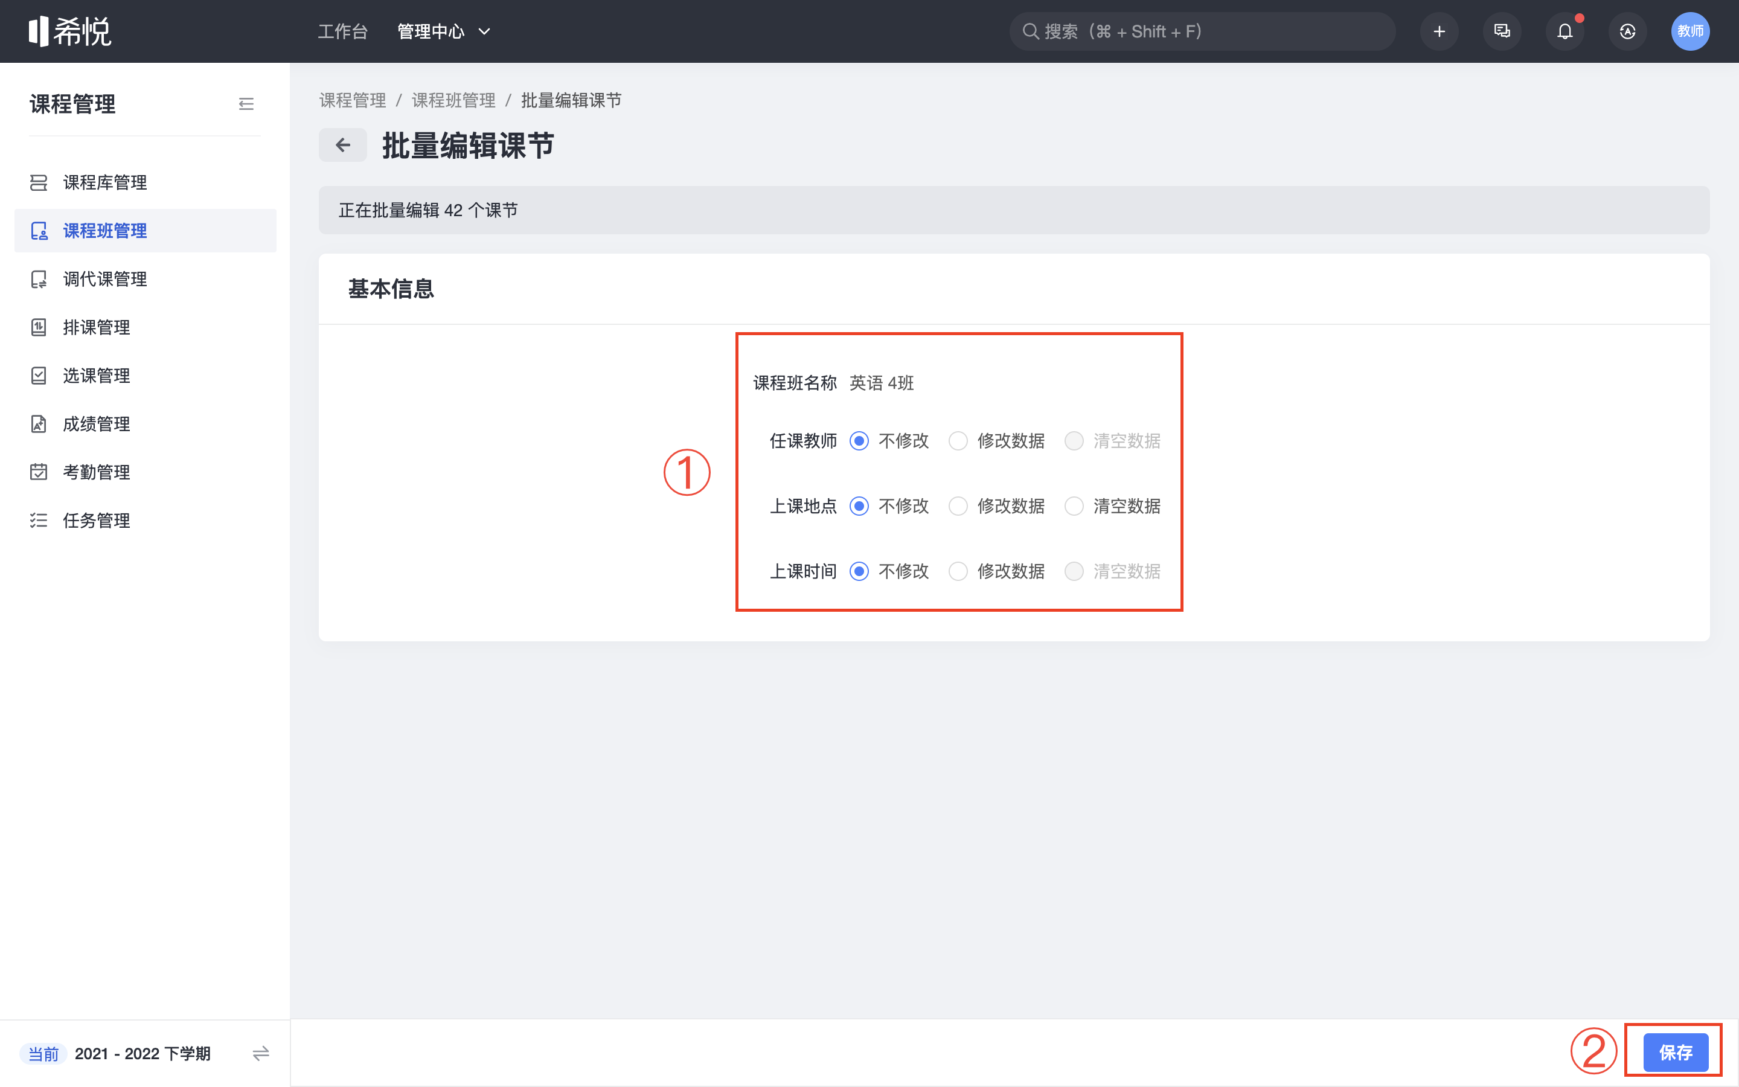Focus the 搜索 search input field

point(1202,31)
